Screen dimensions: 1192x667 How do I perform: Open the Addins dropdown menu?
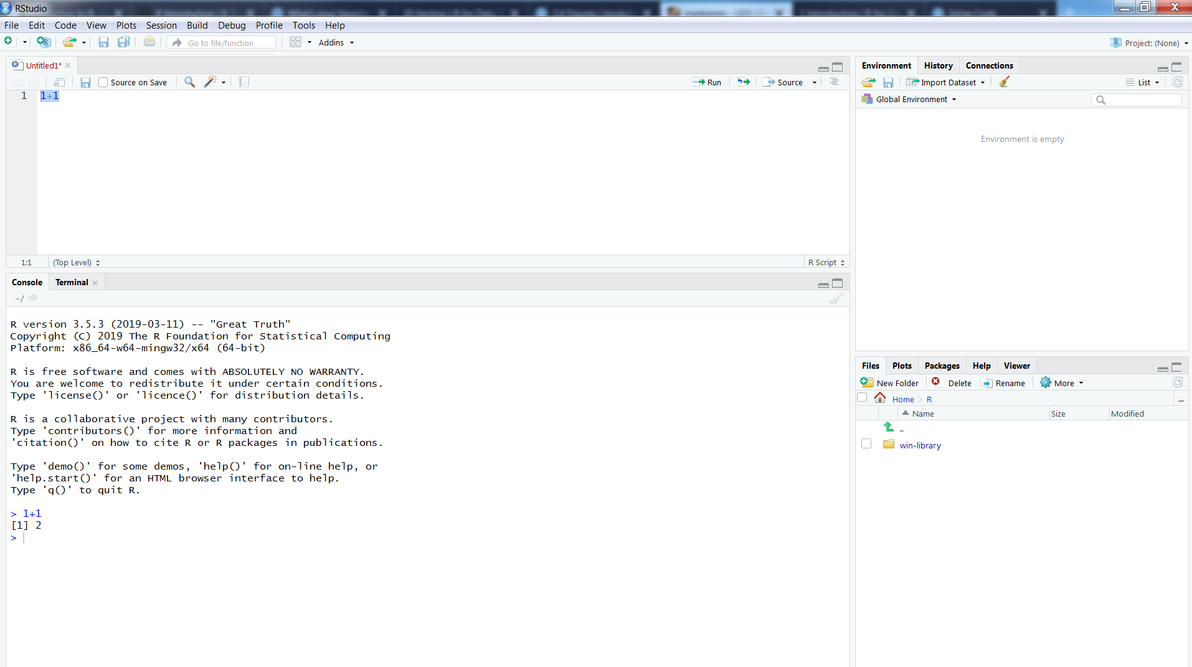pyautogui.click(x=336, y=42)
